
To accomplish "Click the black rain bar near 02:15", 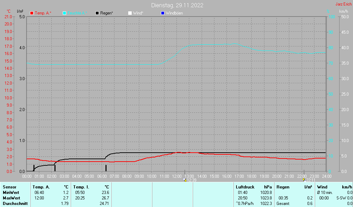I will 55,168.
